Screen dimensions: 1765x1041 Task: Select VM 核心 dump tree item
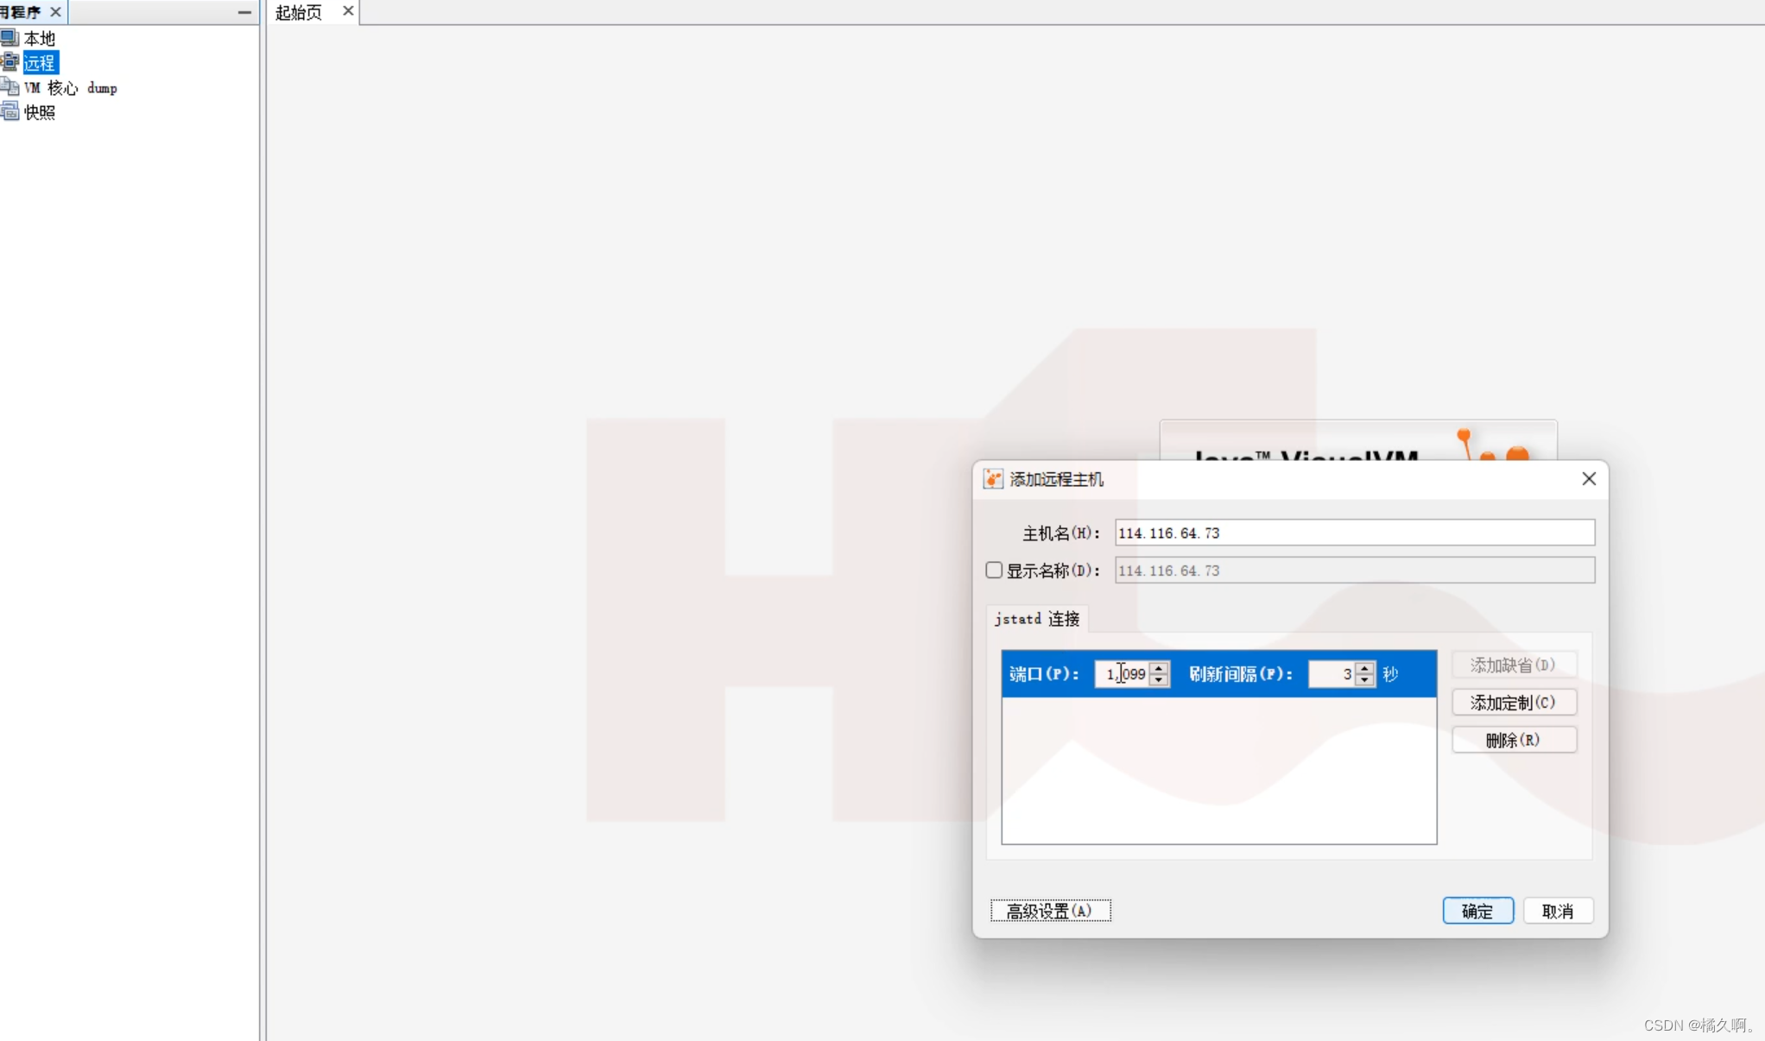71,88
